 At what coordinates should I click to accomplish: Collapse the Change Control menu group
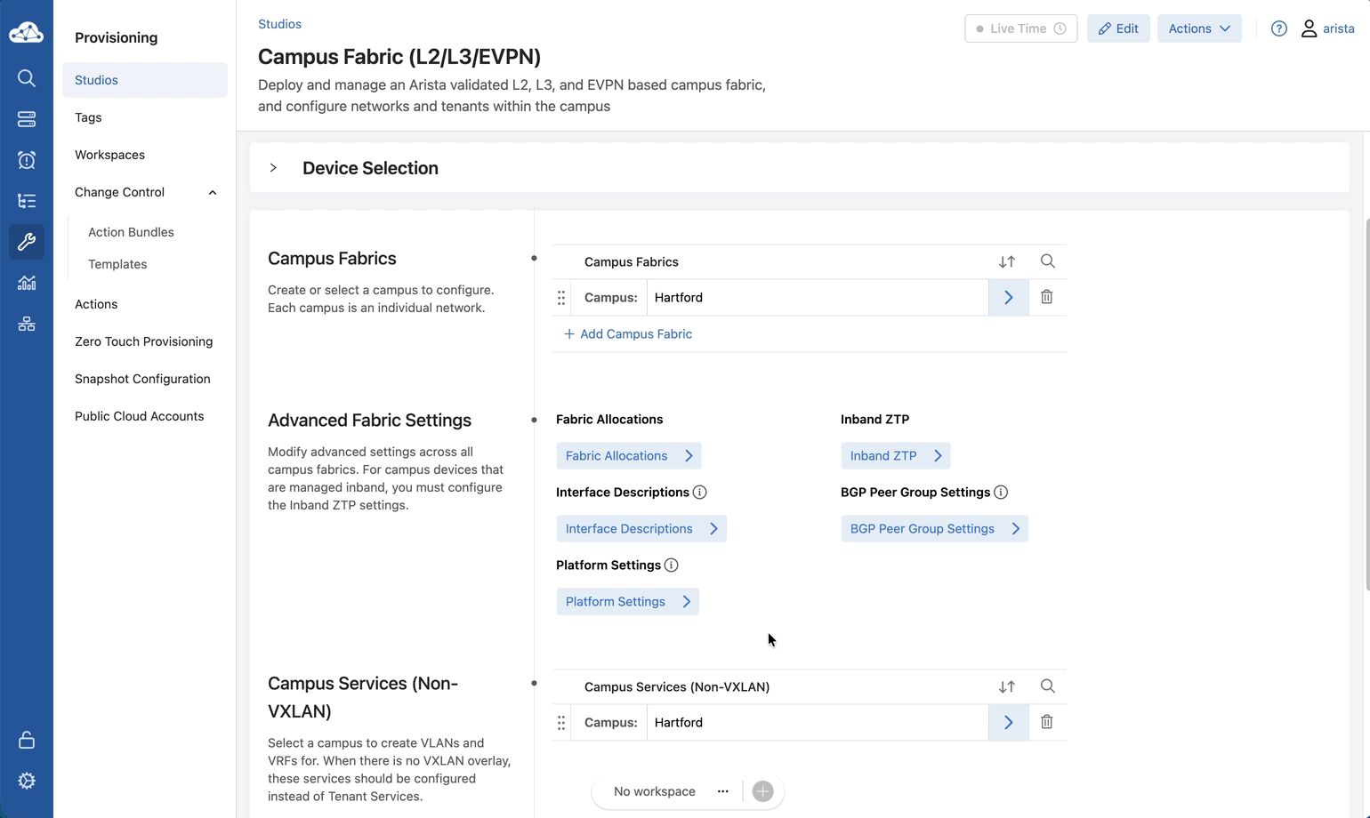tap(213, 193)
